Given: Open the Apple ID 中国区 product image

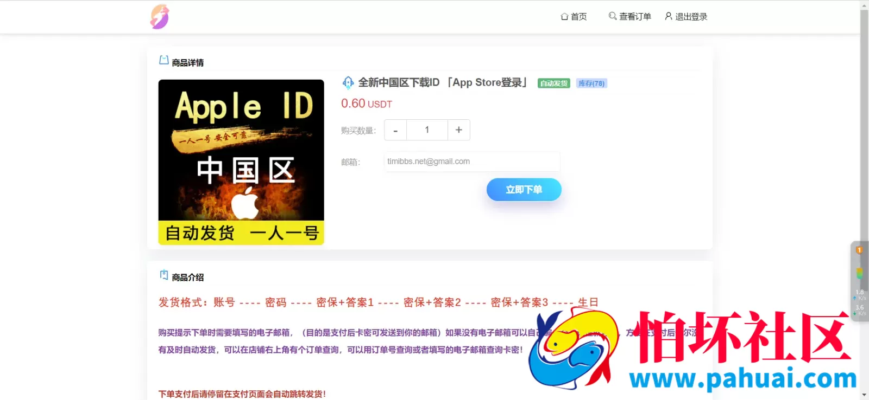Looking at the screenshot, I should (241, 162).
